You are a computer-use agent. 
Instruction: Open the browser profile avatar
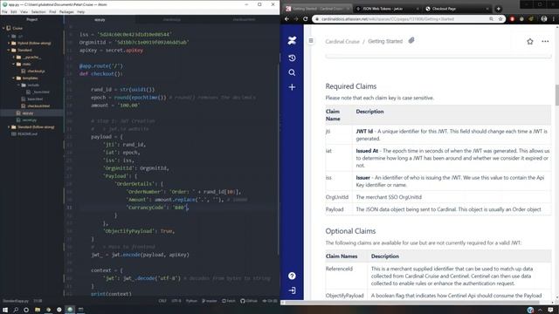[544, 19]
